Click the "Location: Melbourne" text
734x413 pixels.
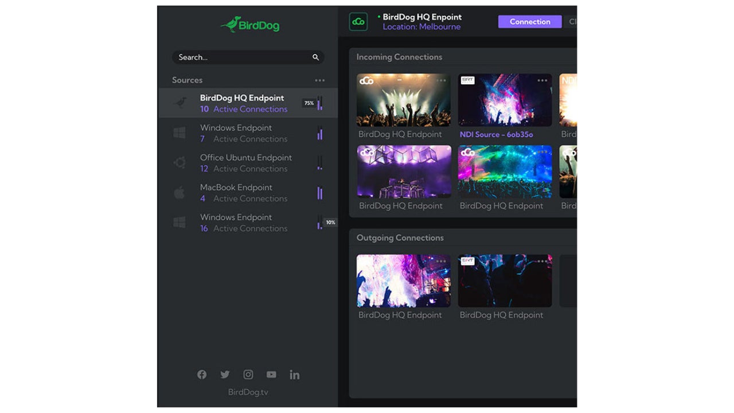[x=421, y=27]
